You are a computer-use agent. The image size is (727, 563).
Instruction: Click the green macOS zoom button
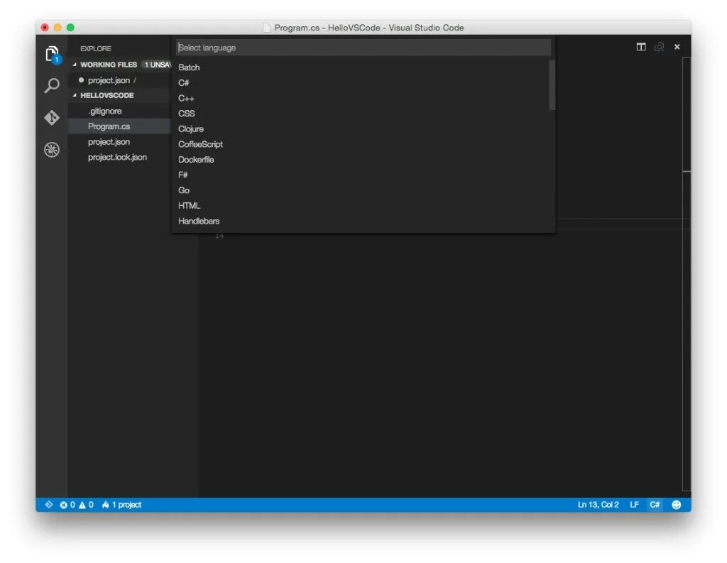(x=70, y=28)
